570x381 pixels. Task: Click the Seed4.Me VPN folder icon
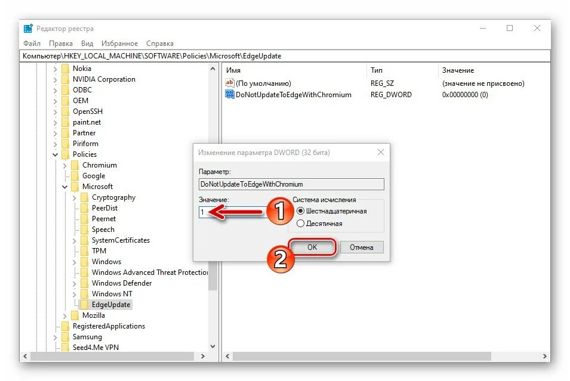(x=66, y=347)
